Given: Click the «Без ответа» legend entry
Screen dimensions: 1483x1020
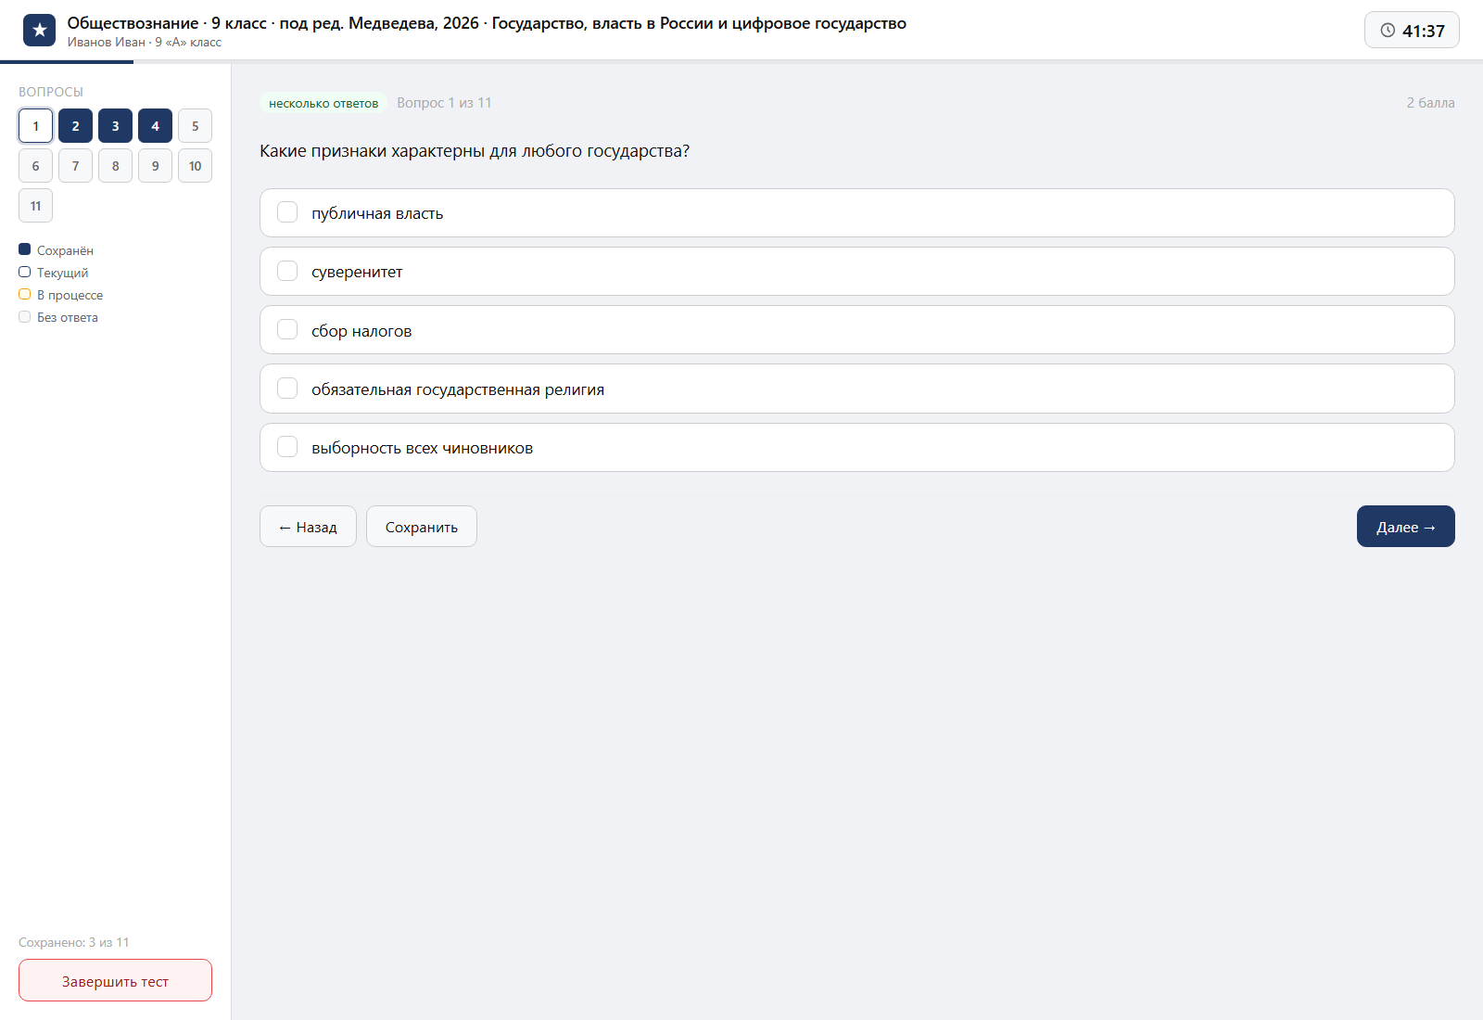Looking at the screenshot, I should tap(58, 317).
